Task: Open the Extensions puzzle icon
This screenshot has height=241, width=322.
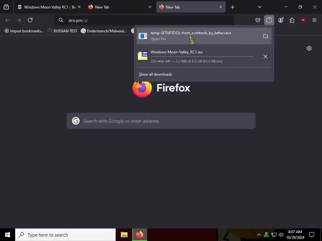Action: (292, 20)
